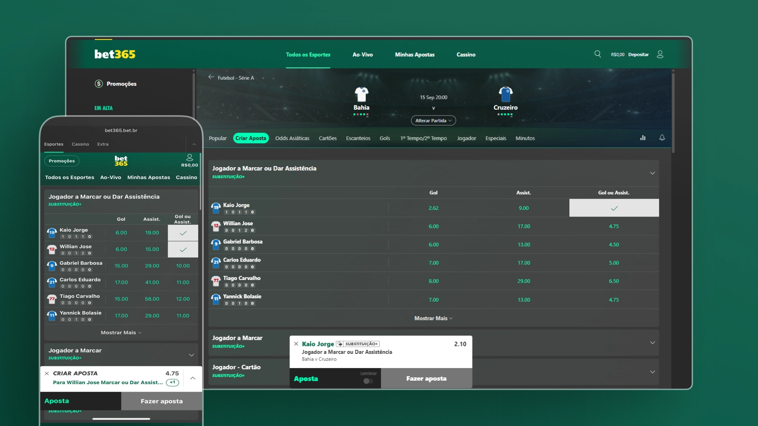Click the bet365 logo in the desktop header

point(115,54)
